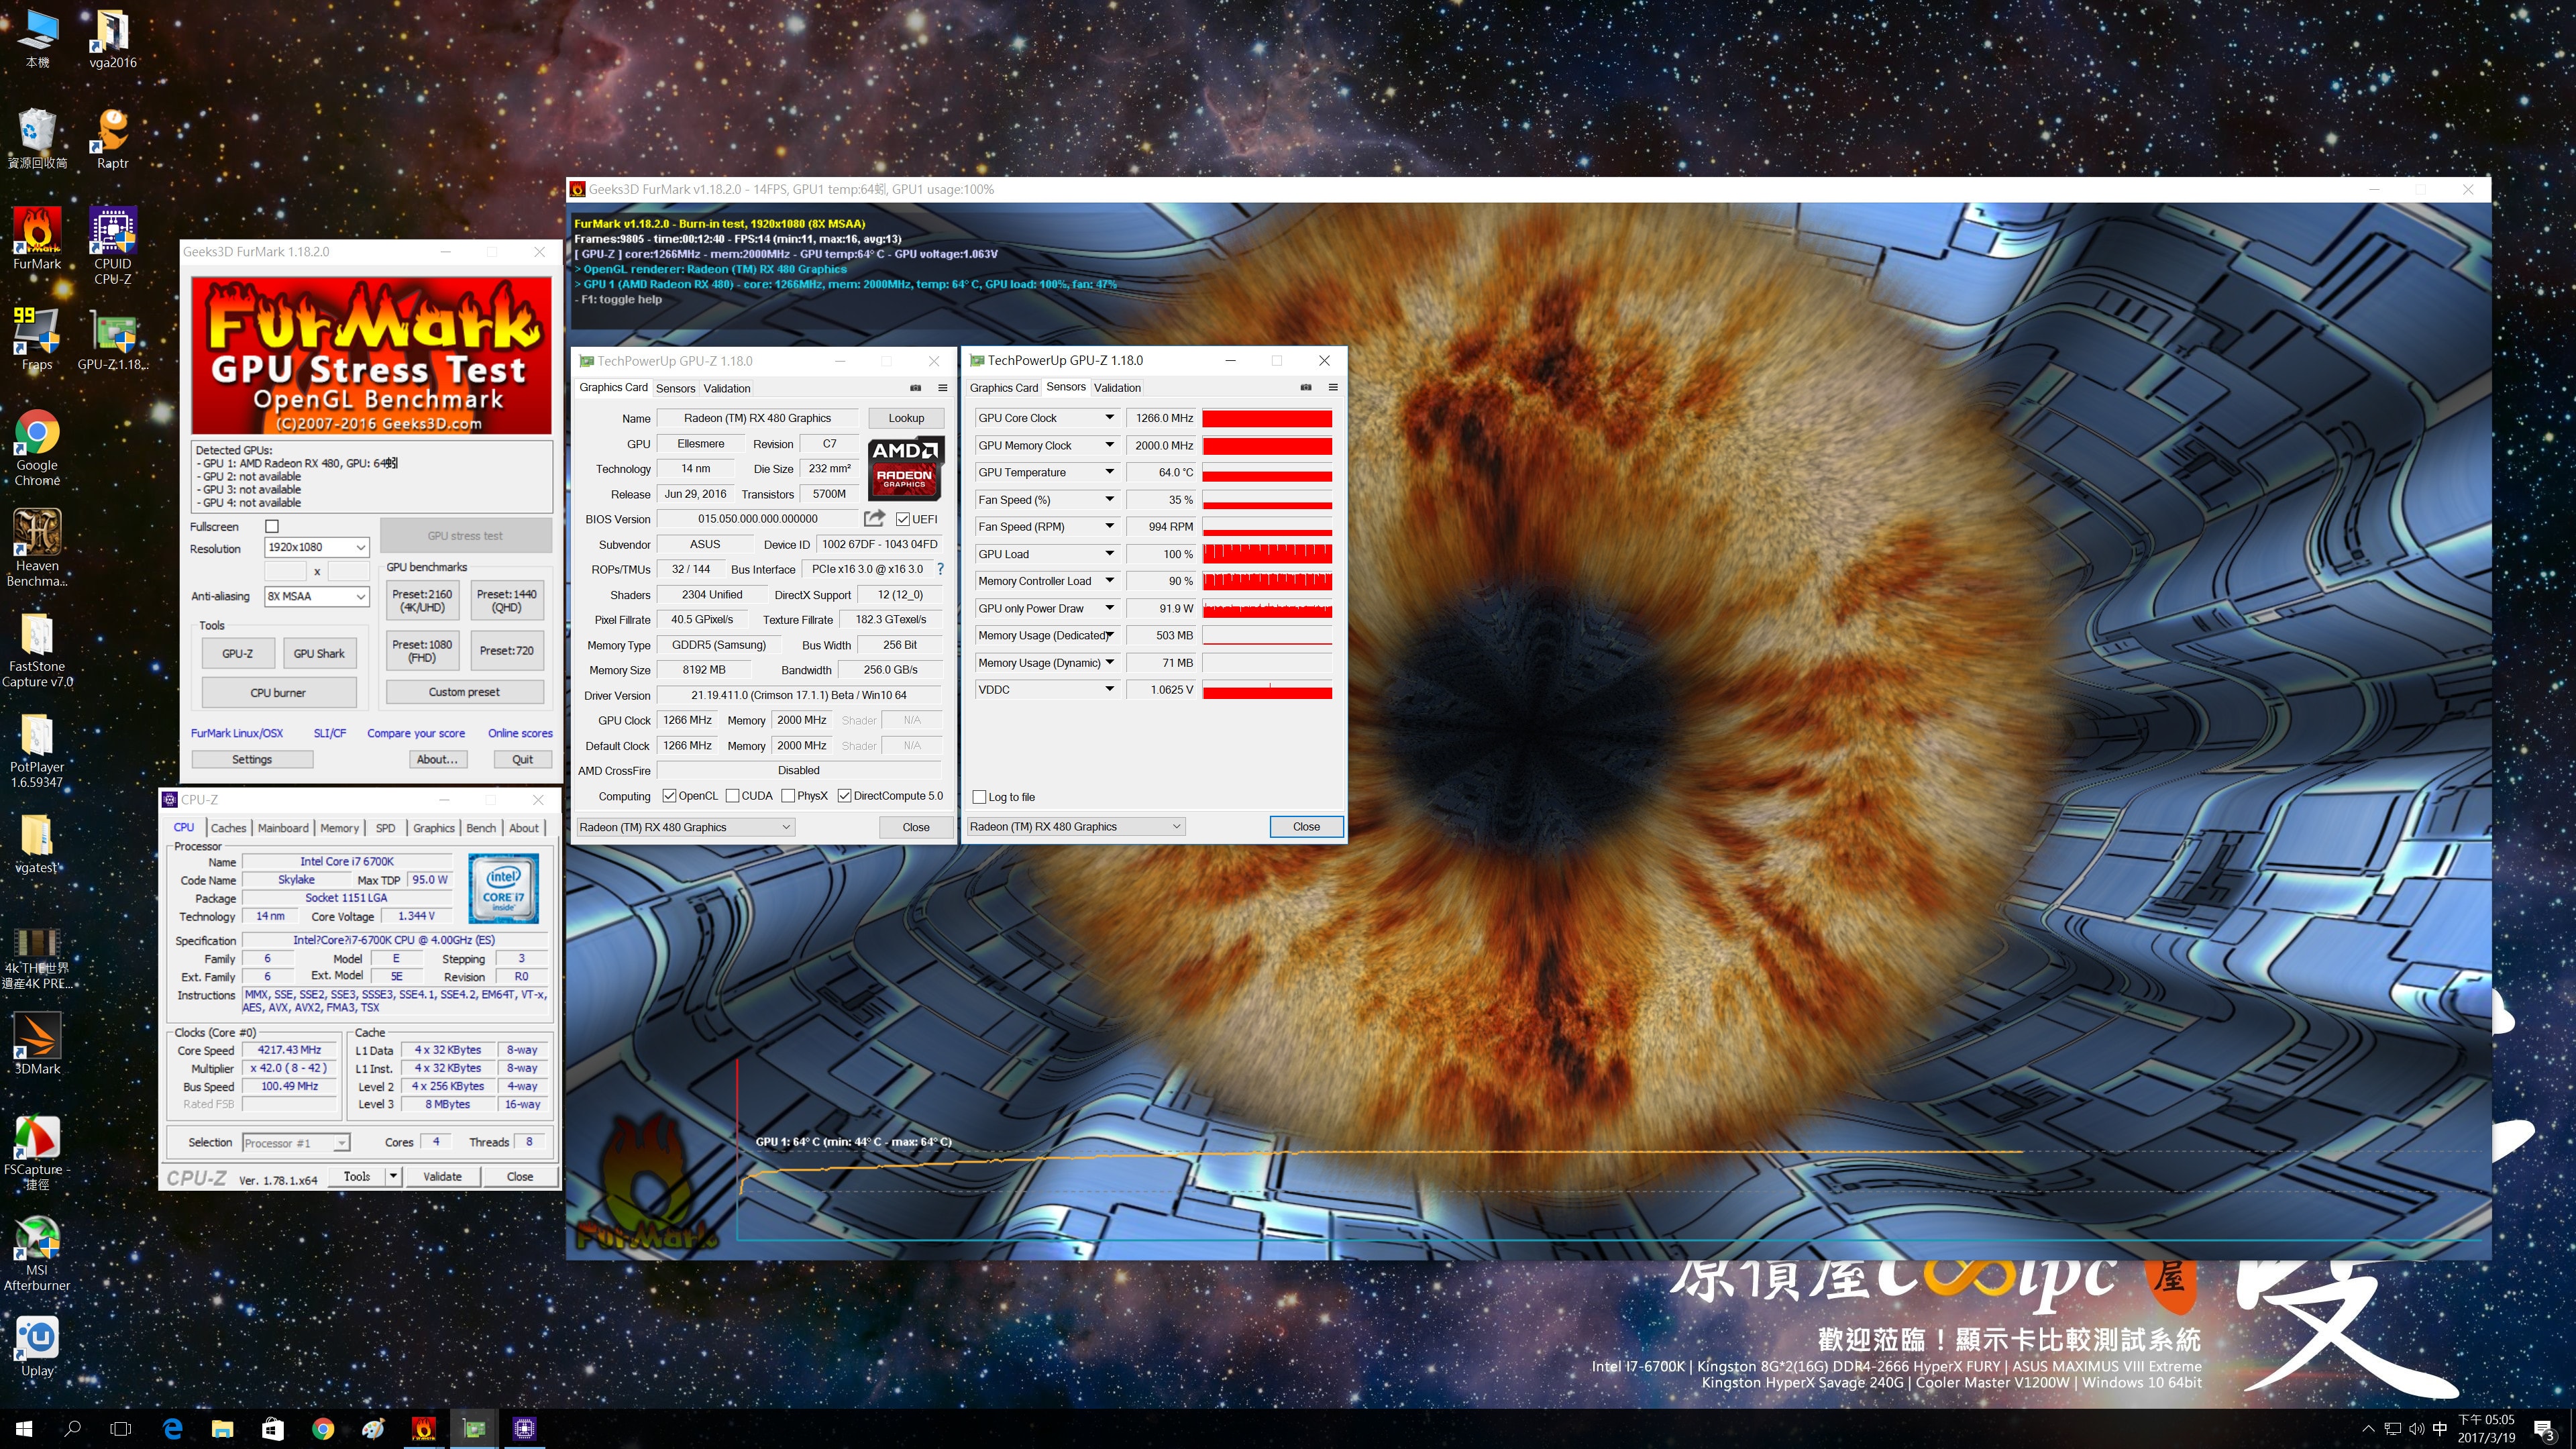Open the Resolution 1920x1080 dropdown

pyautogui.click(x=317, y=547)
